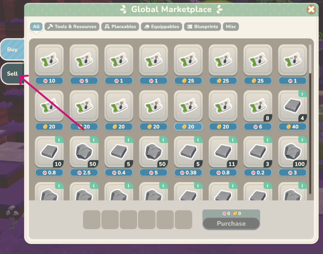Click the first empty cart slot
The image size is (323, 254).
(92, 220)
